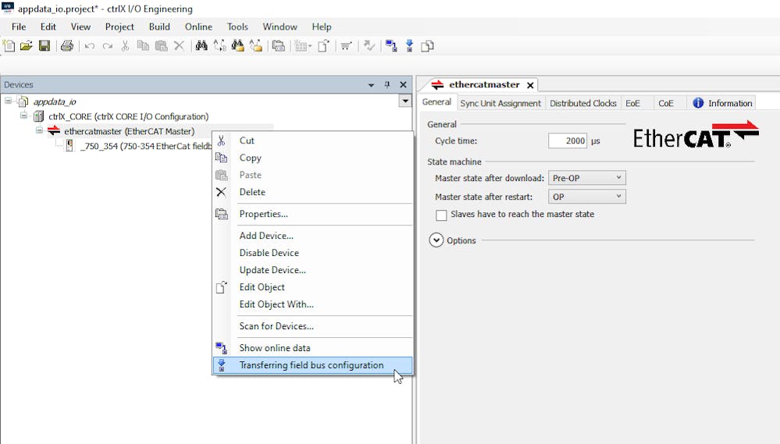The height and width of the screenshot is (444, 780).
Task: Collapse the ctrlX_CORE tree node
Action: click(24, 115)
